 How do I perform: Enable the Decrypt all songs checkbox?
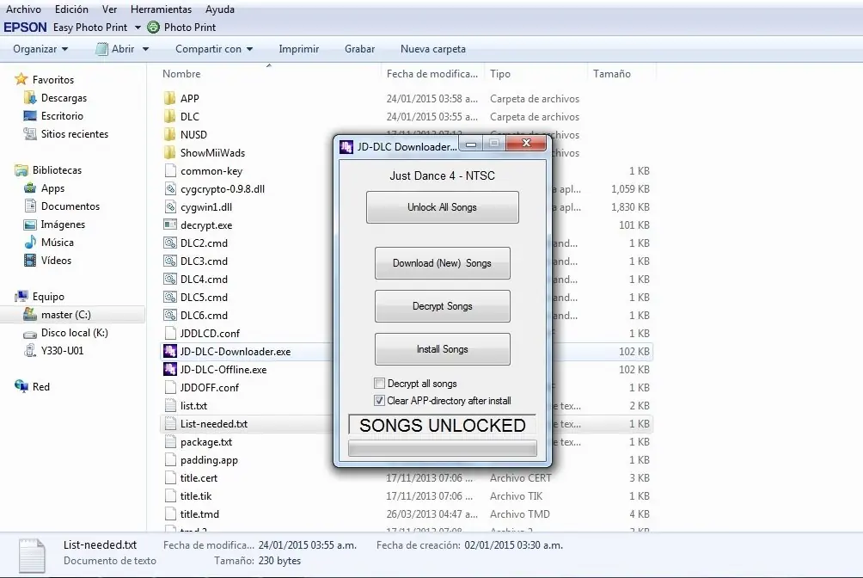pyautogui.click(x=379, y=383)
